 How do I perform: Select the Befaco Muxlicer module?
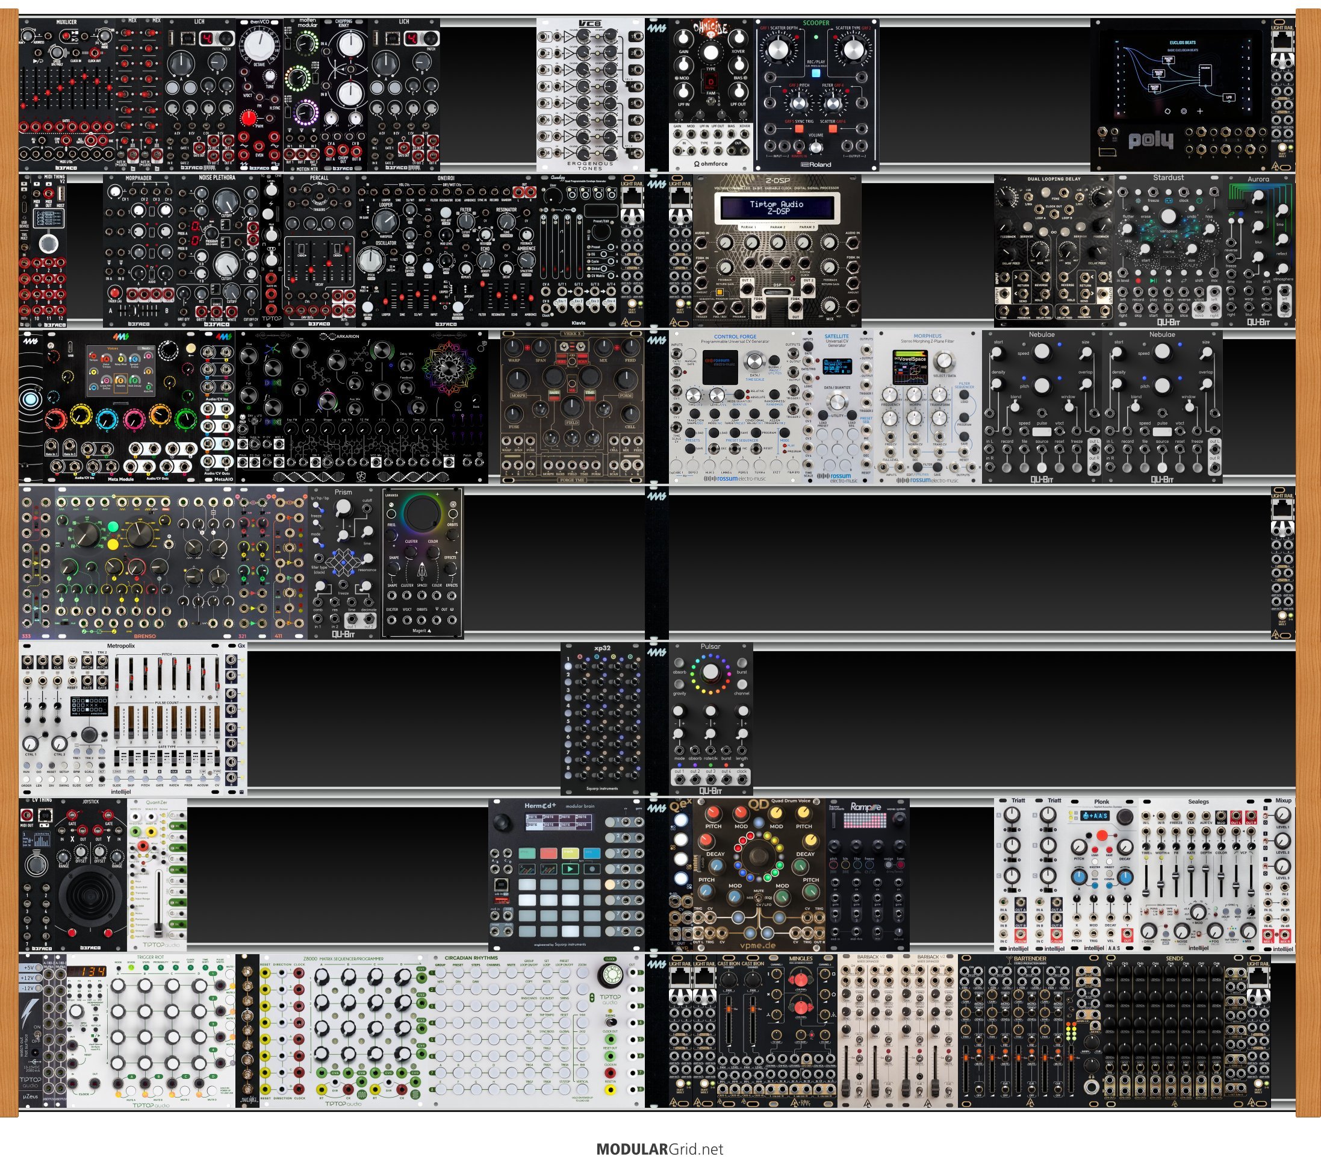[68, 95]
